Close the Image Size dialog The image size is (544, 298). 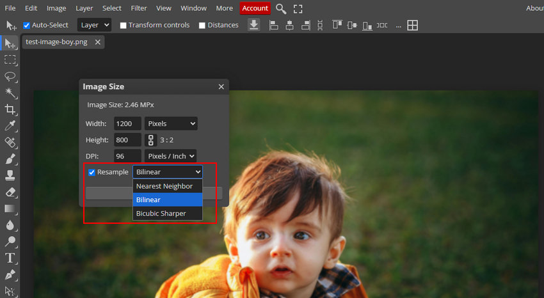coord(221,86)
